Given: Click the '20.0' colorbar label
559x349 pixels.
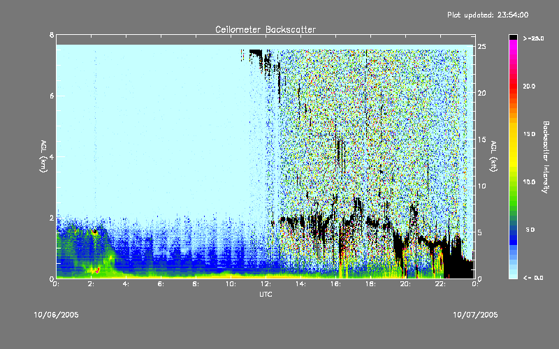Looking at the screenshot, I should 530,86.
